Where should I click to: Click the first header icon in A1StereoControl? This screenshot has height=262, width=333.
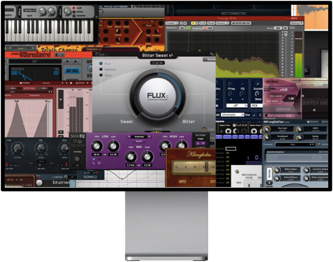coord(57,55)
